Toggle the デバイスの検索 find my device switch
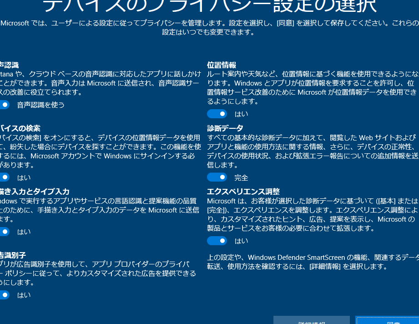Image resolution: width=419 pixels, height=324 pixels. [x=5, y=177]
